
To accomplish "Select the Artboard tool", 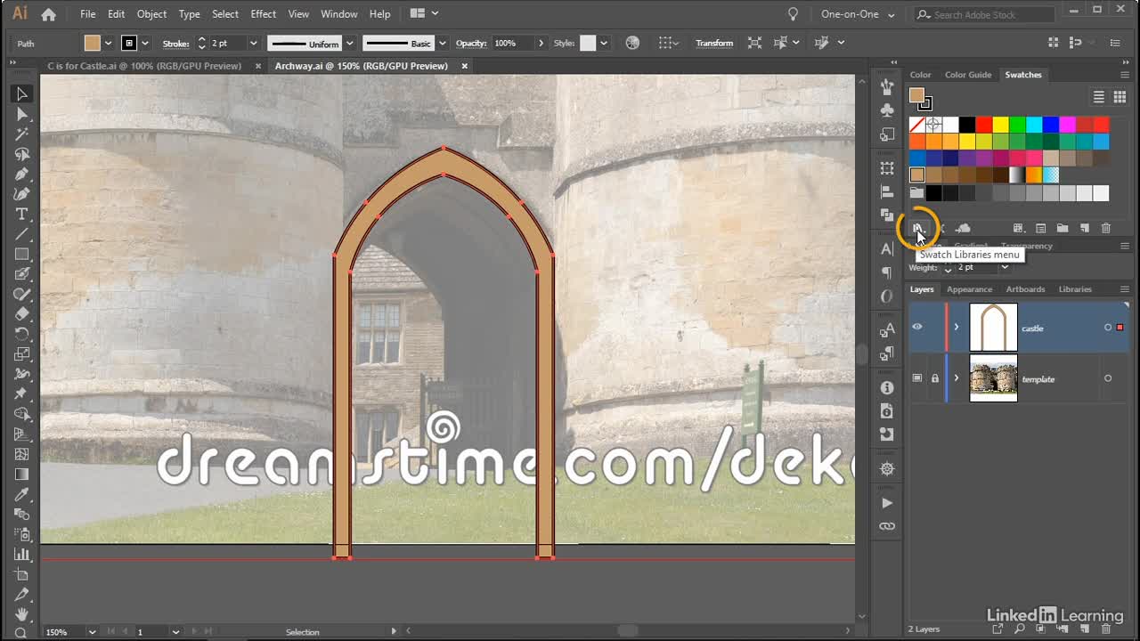I will click(22, 575).
